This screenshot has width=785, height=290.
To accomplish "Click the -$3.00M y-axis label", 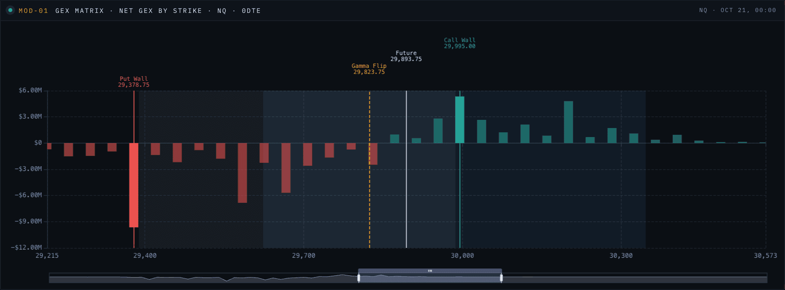I will 28,169.
